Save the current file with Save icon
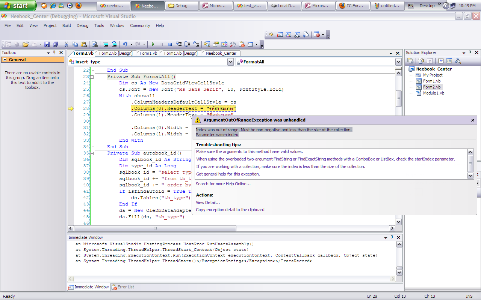This screenshot has width=481, height=300. coord(47,44)
